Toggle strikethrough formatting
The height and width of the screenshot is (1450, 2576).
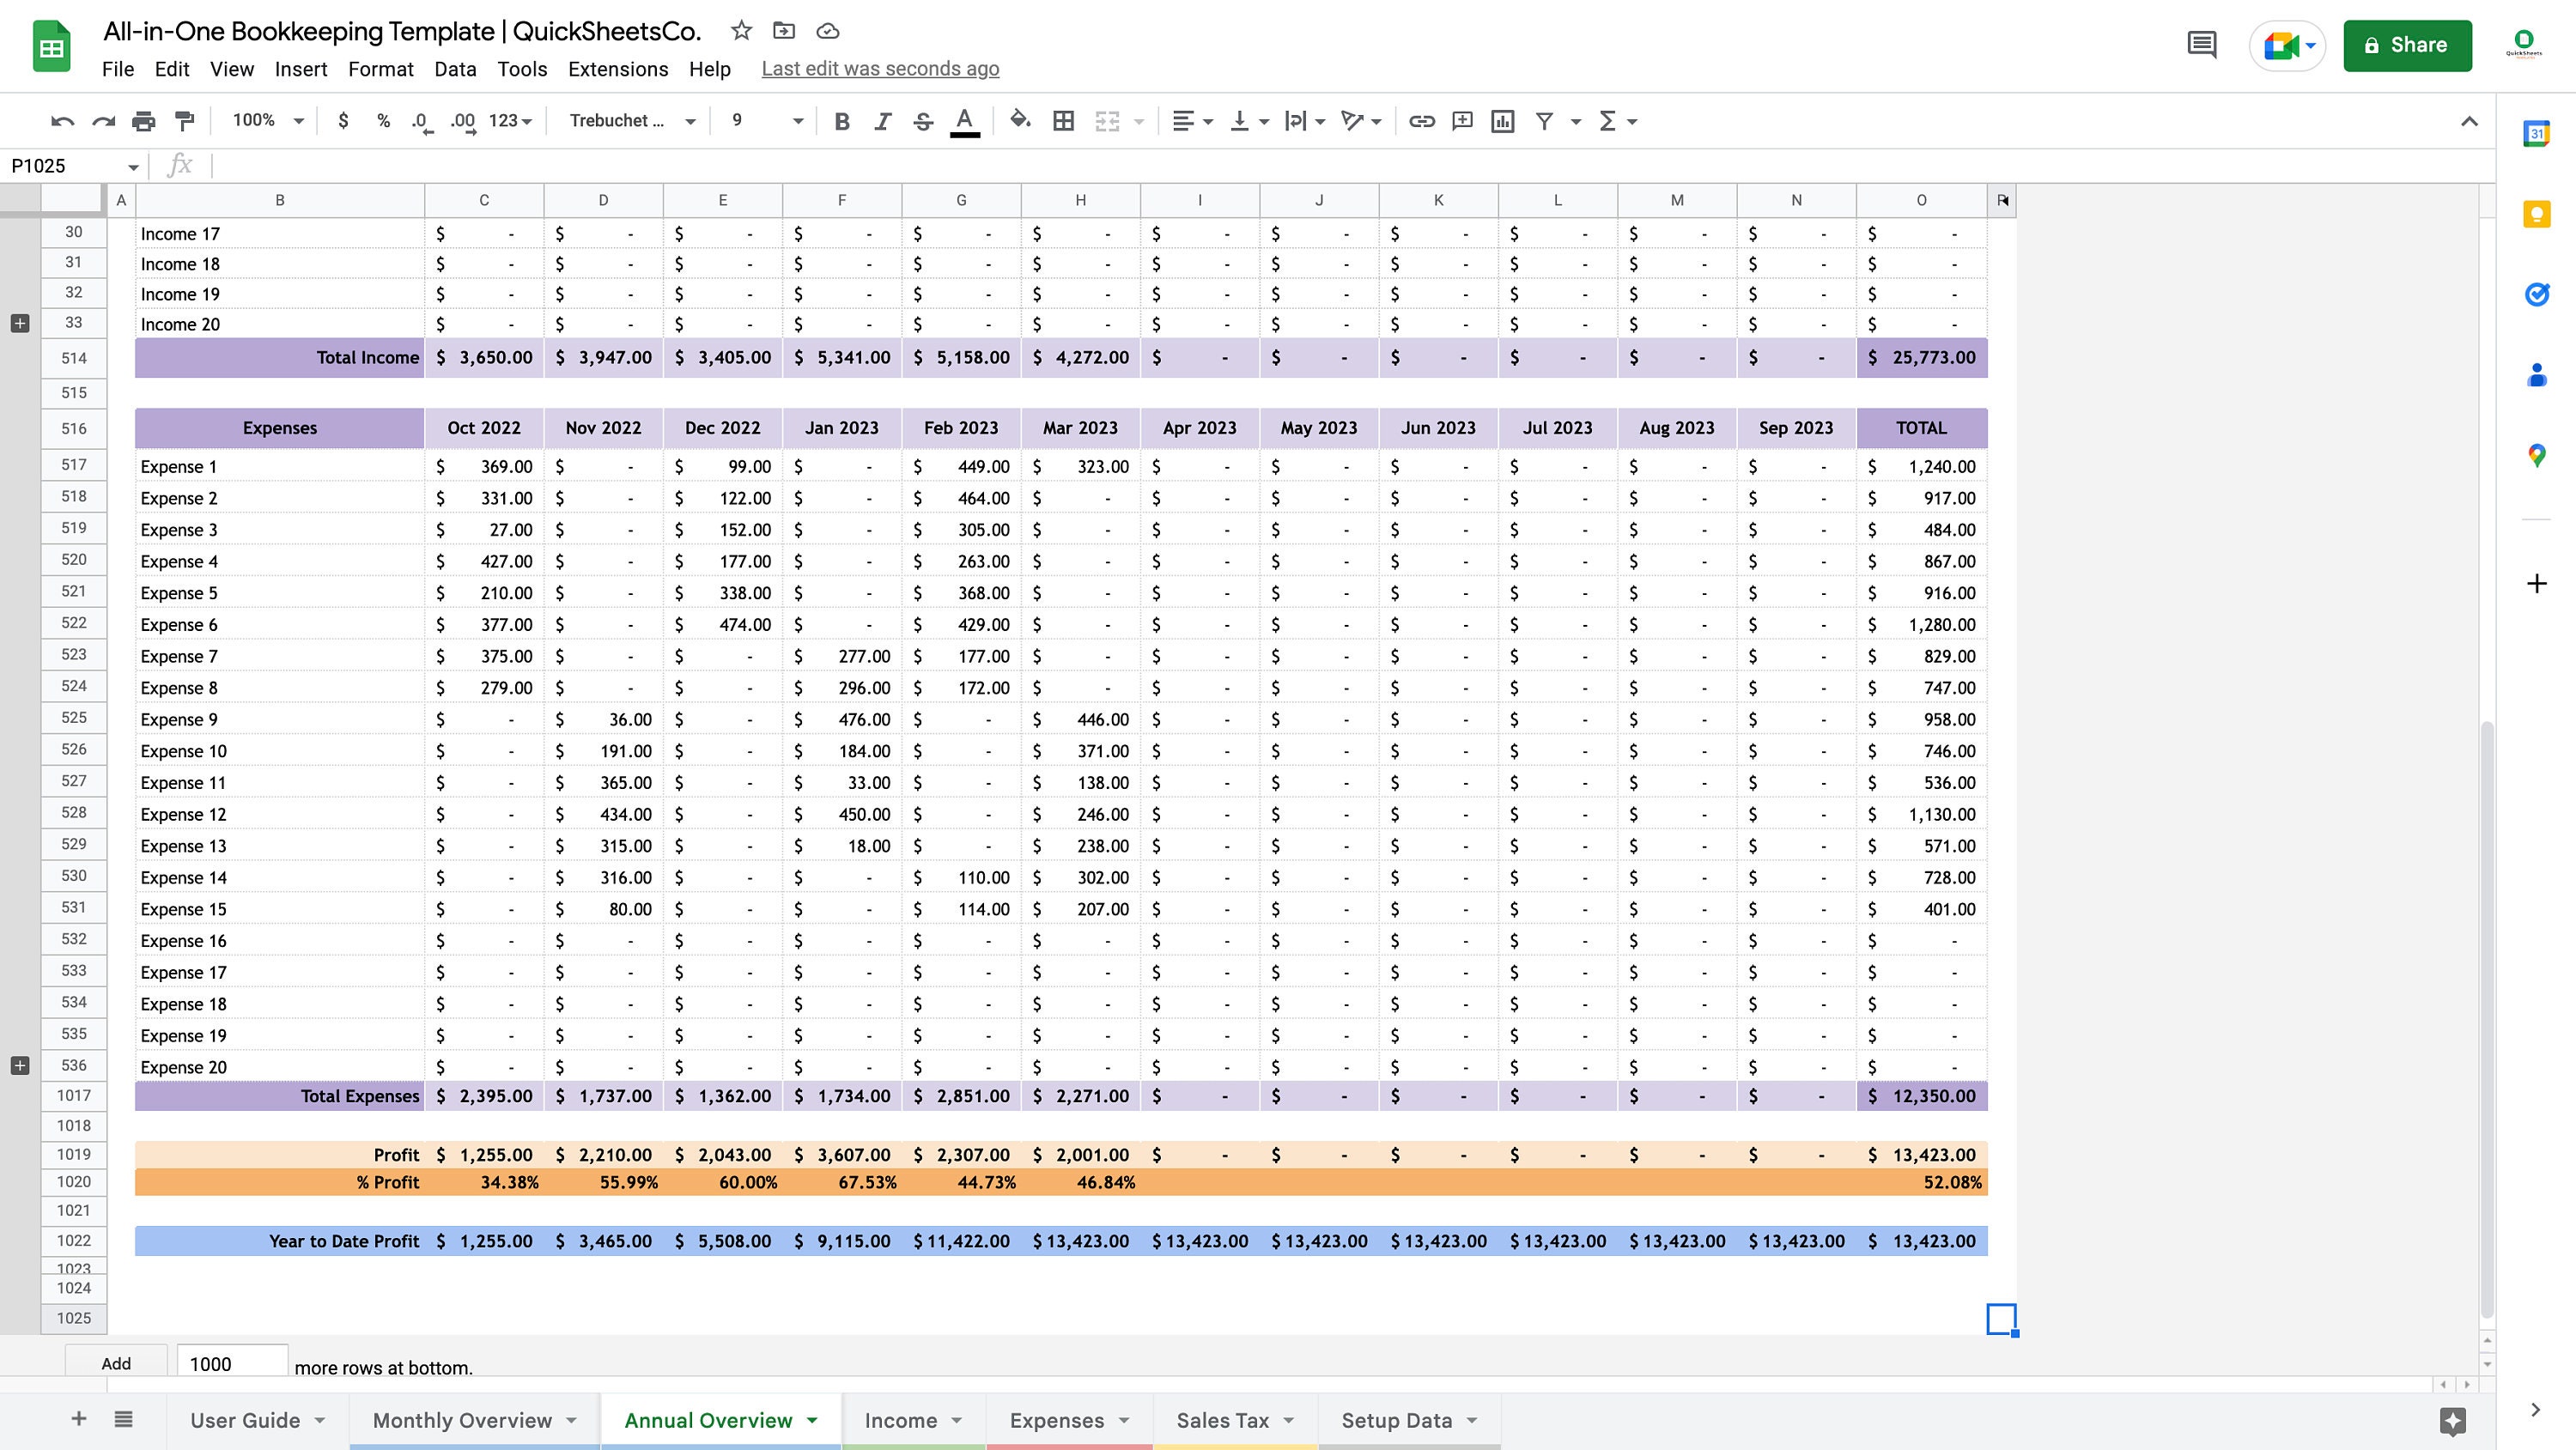pos(923,121)
